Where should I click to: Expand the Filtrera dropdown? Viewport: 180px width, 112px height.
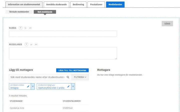80,77
